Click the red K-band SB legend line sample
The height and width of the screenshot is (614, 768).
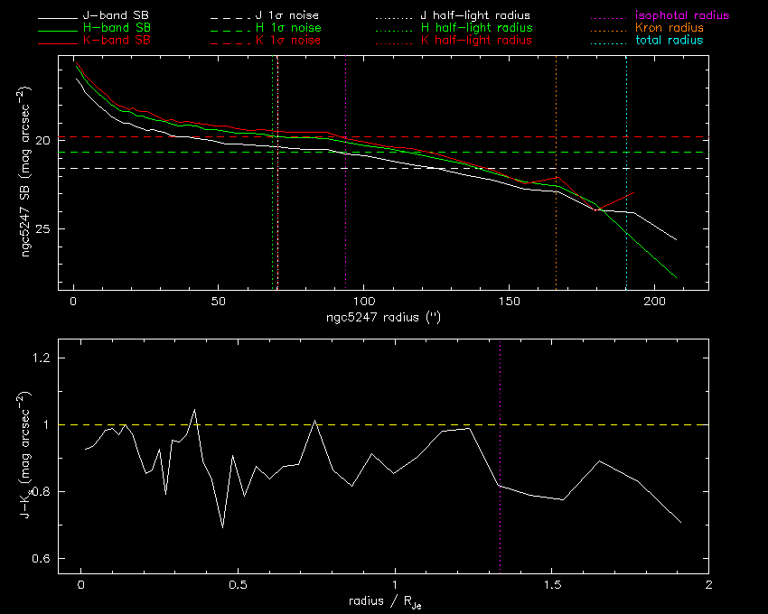64,42
